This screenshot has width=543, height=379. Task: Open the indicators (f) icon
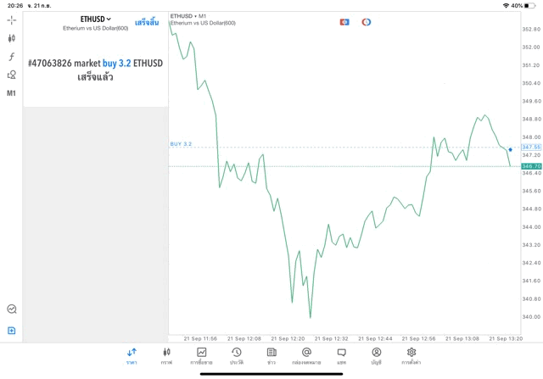(12, 57)
